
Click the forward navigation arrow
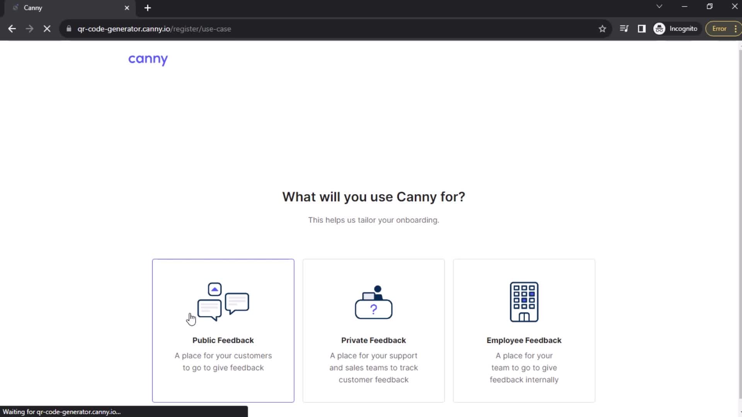click(29, 29)
